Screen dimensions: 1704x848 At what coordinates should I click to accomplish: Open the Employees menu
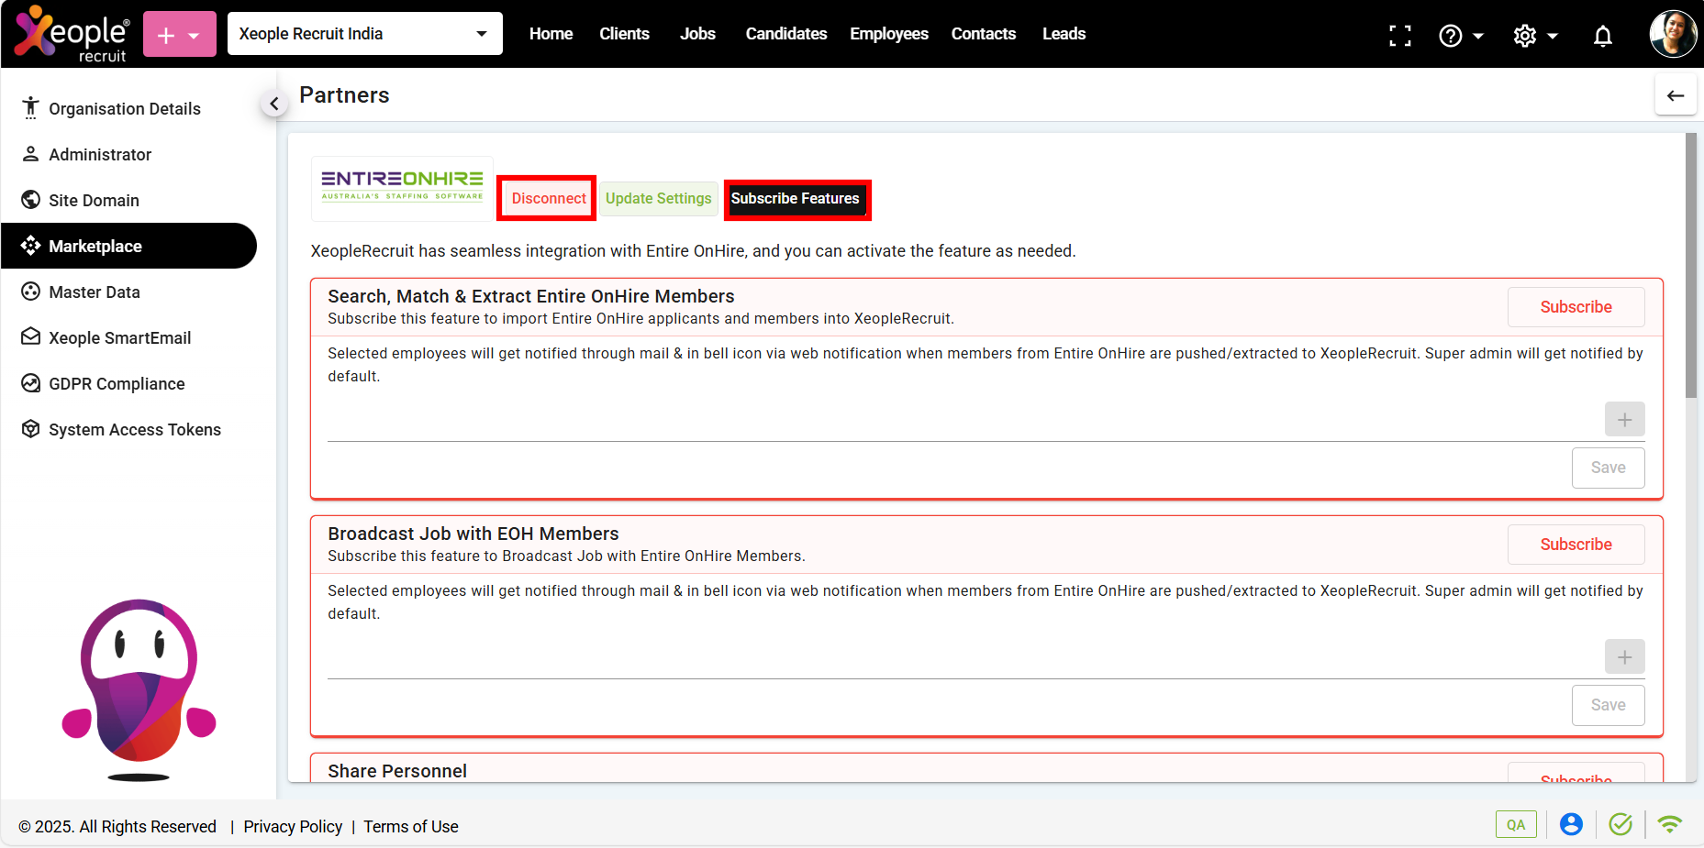pos(889,34)
